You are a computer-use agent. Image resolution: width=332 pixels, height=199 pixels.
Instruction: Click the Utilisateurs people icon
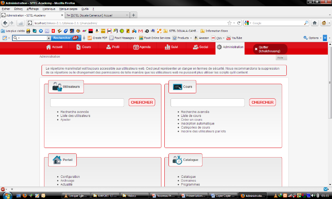pyautogui.click(x=57, y=87)
